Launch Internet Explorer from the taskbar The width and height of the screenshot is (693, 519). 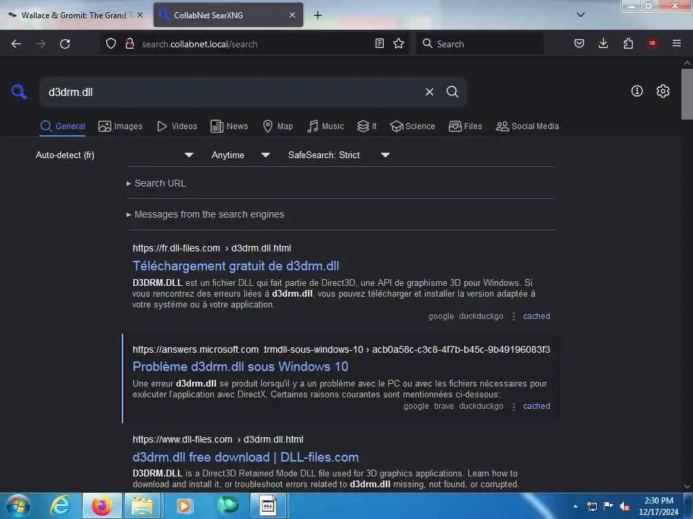pyautogui.click(x=60, y=505)
